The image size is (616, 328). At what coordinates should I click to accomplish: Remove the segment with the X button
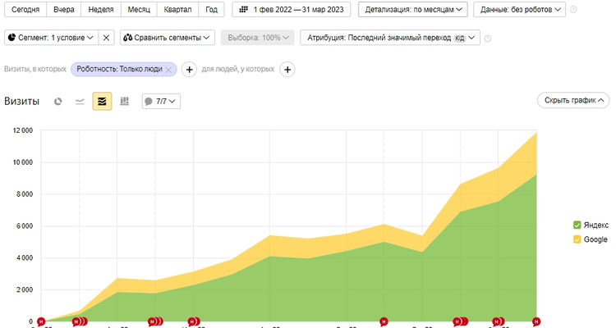tap(106, 38)
